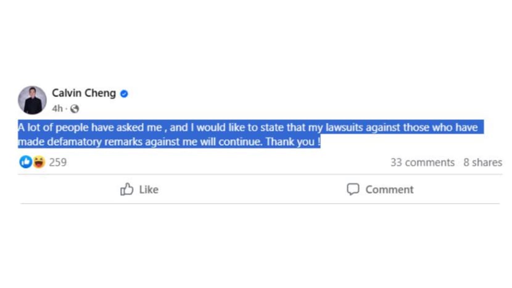Open the 33 comments link
The image size is (512, 288).
[422, 162]
